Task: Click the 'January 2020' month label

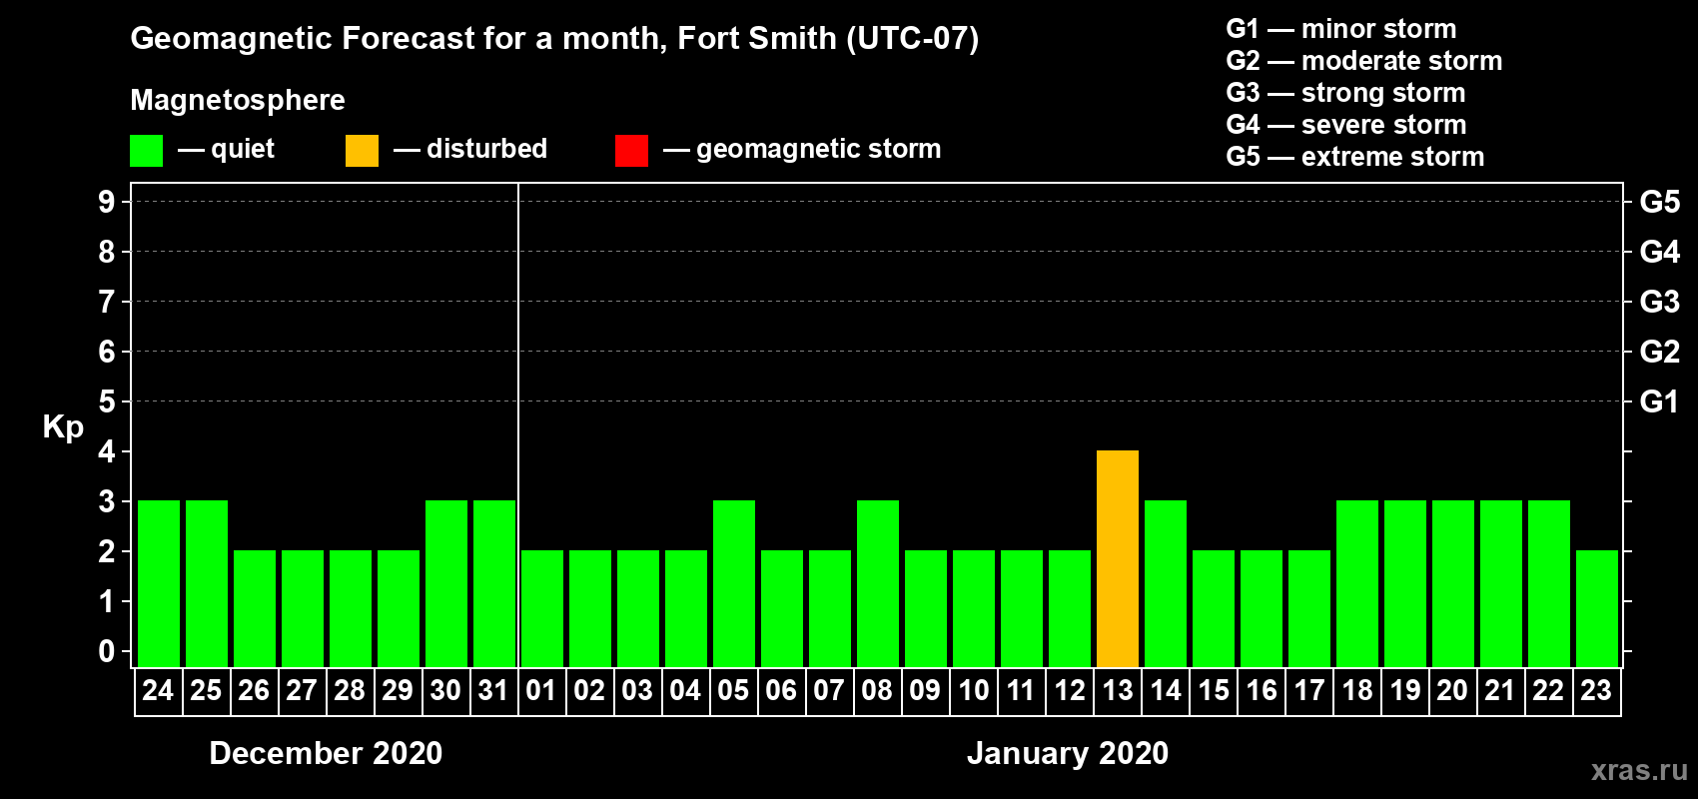Action: coord(1068,753)
